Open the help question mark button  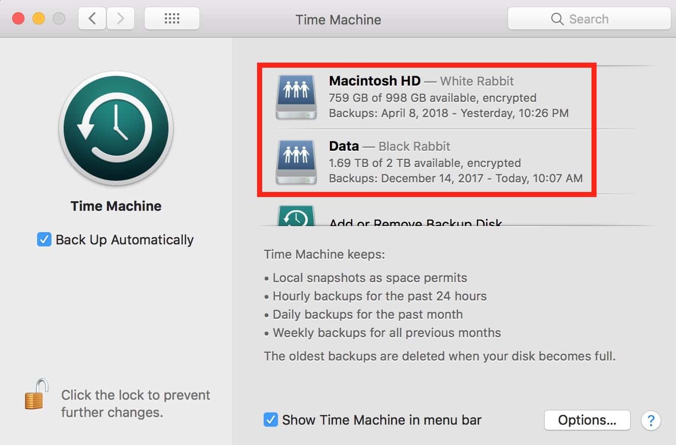(x=651, y=421)
